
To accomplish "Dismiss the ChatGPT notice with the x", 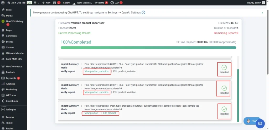I will click(x=262, y=13).
